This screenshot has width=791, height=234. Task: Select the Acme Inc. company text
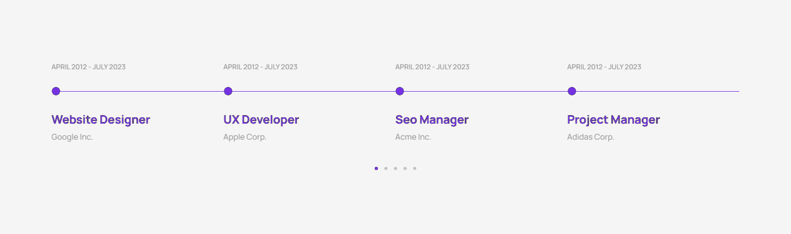[413, 137]
